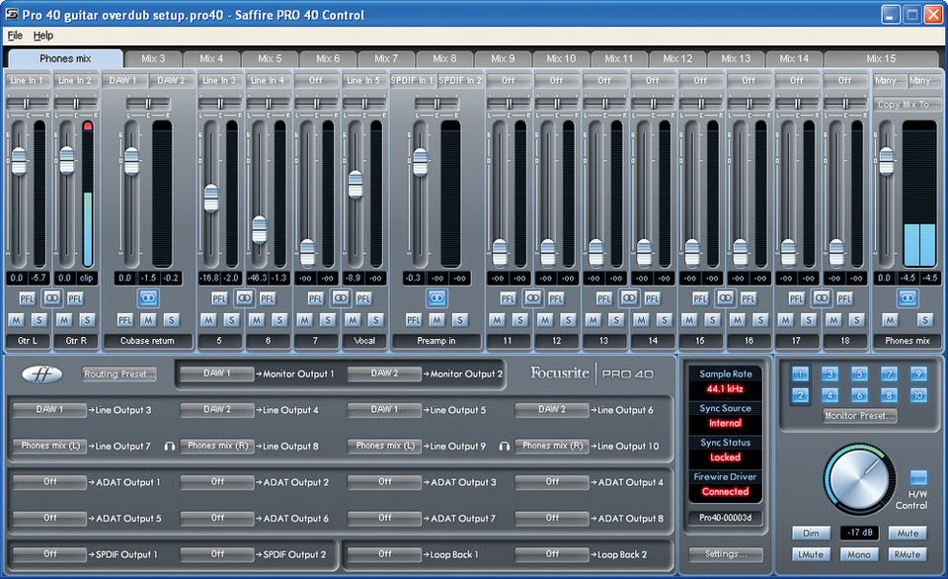Toggle stereo link for channels 13 and 14
The height and width of the screenshot is (579, 948).
629,297
